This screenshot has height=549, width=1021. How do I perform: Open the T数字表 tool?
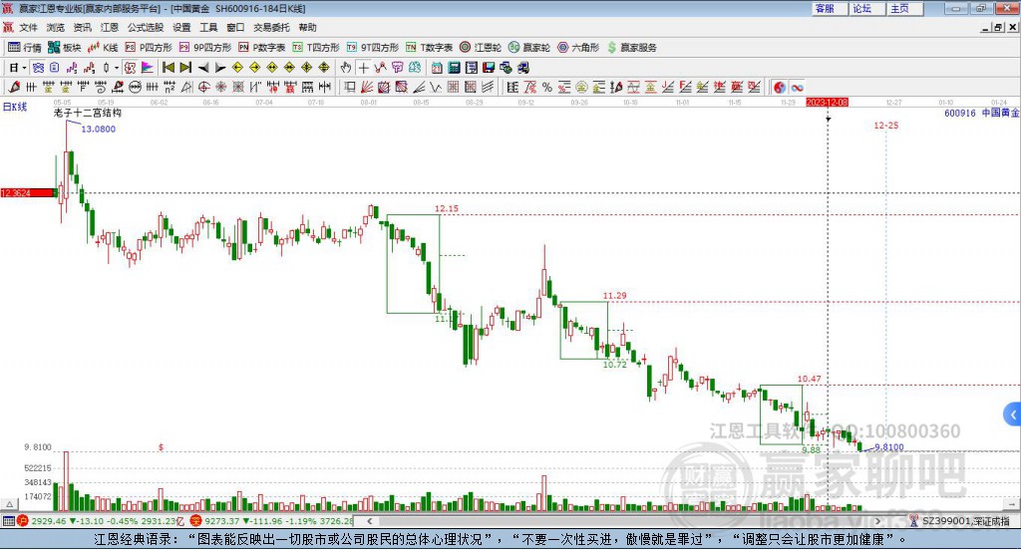click(429, 48)
